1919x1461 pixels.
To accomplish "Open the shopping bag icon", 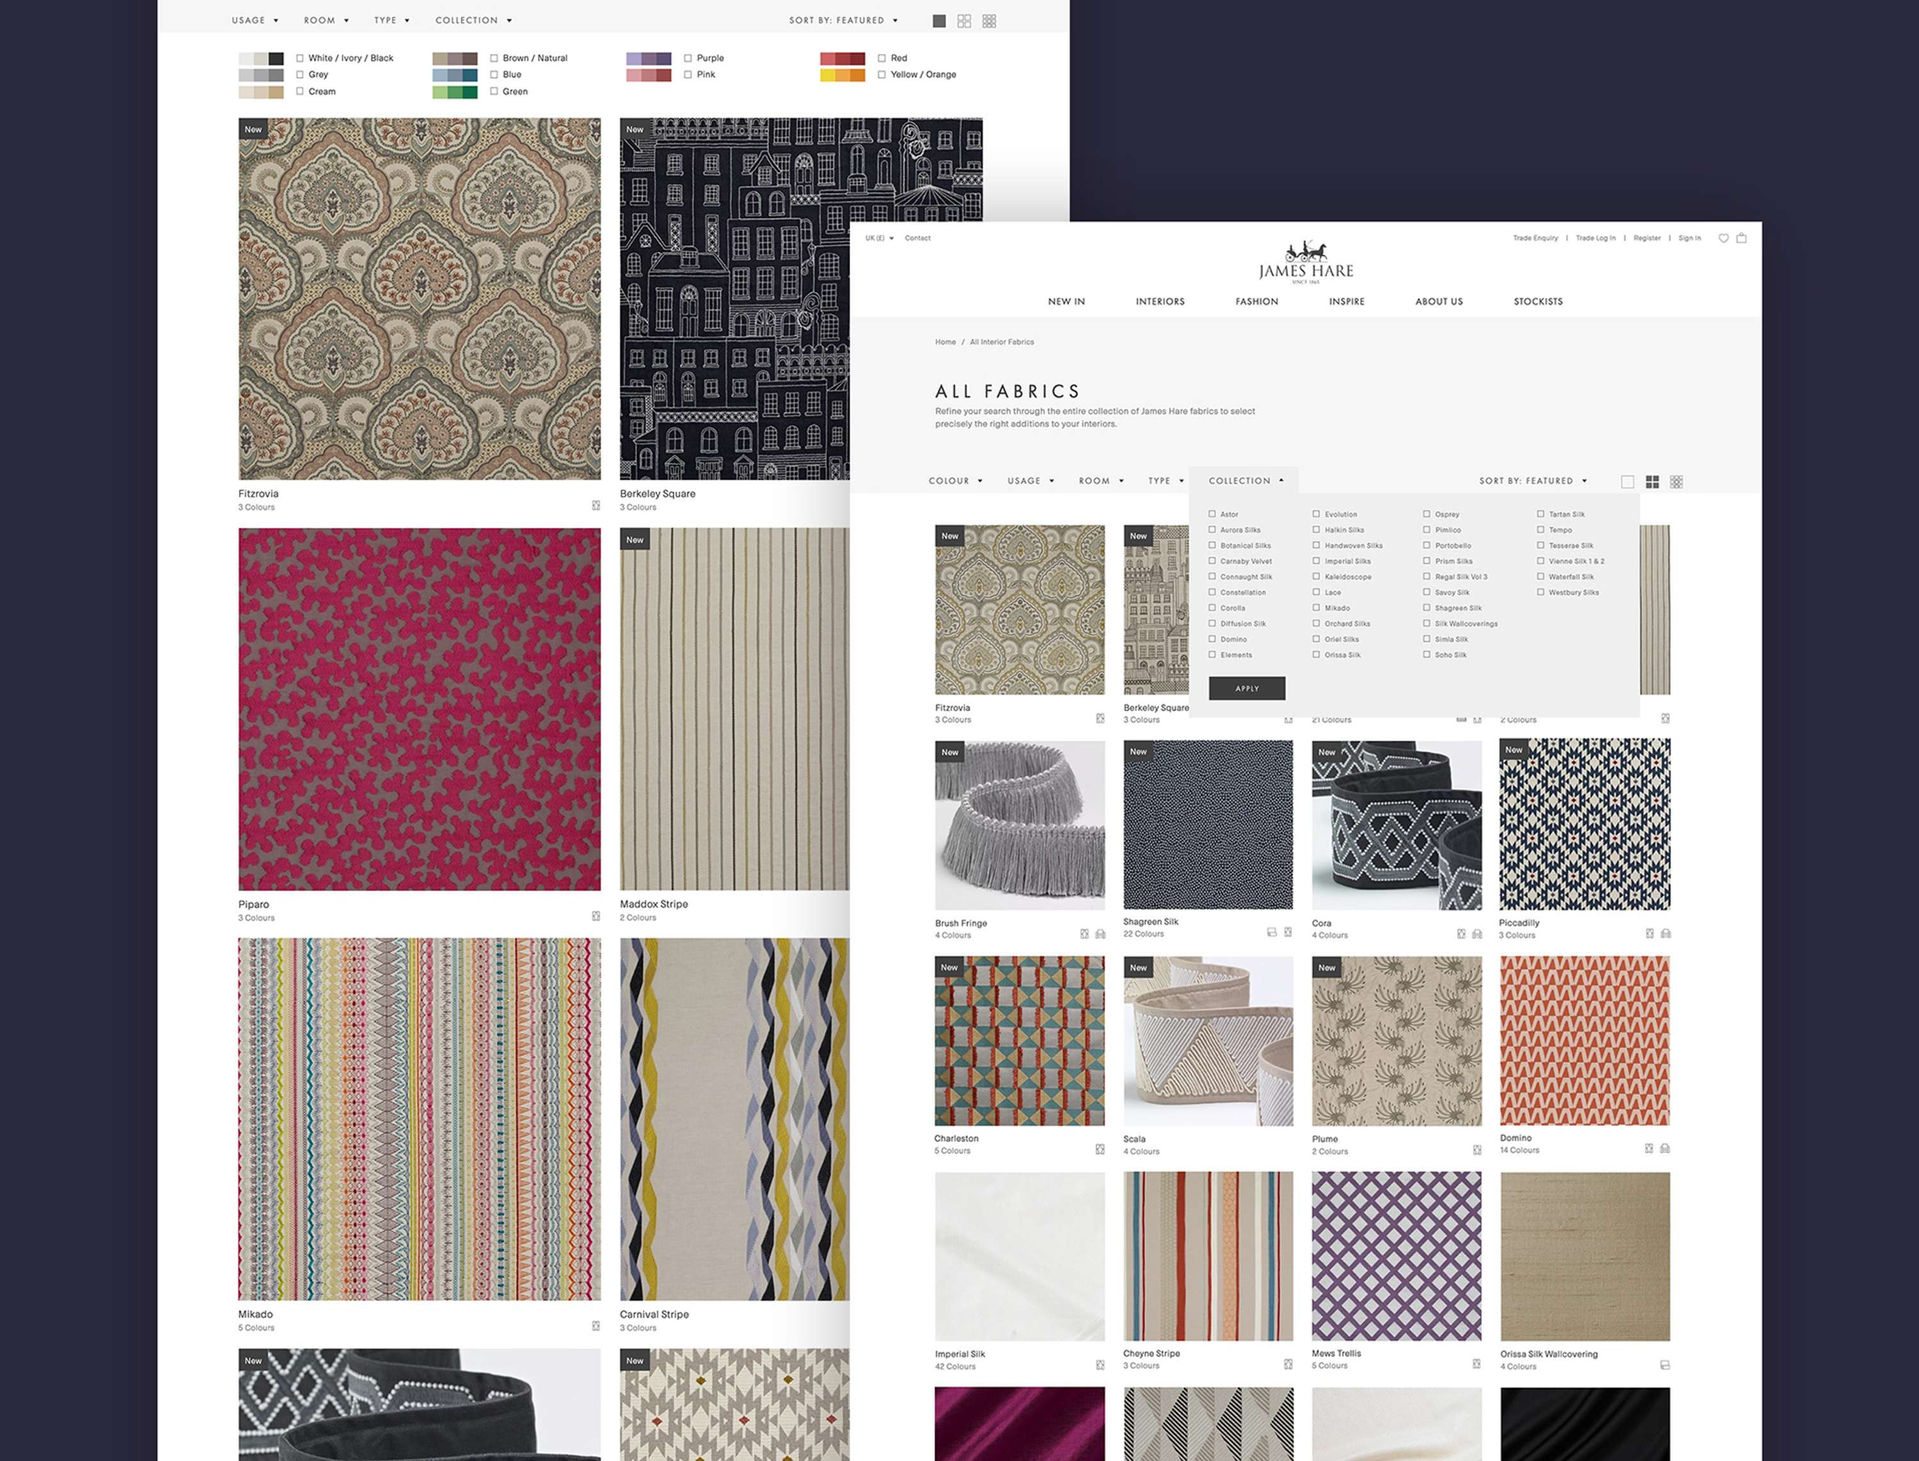I will click(x=1742, y=237).
